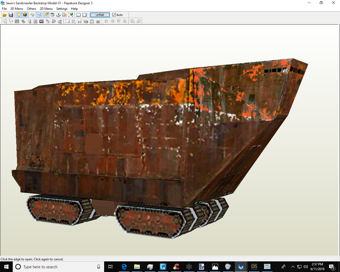The image size is (340, 272).
Task: Toggle the Auto checkbox
Action: coord(117,15)
